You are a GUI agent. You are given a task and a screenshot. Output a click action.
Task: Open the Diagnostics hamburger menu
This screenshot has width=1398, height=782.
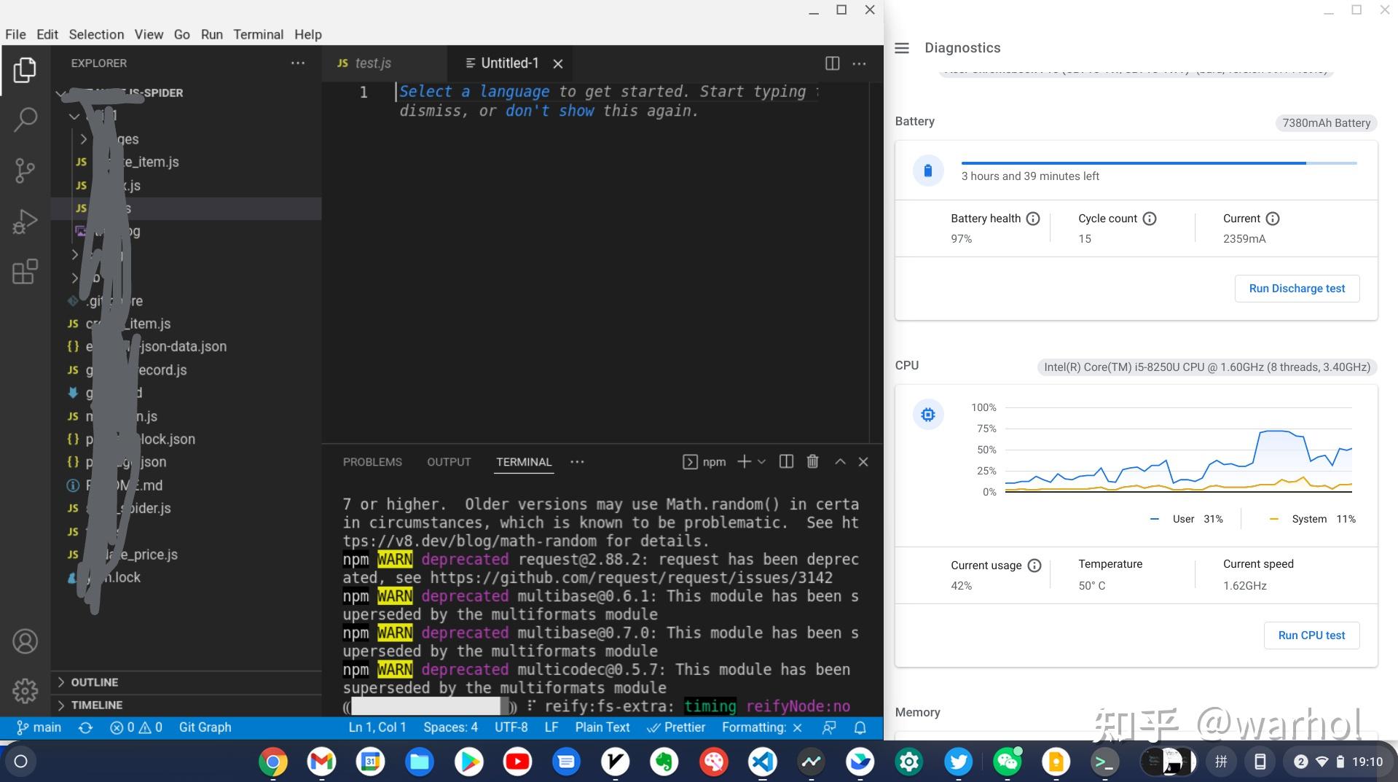[x=902, y=48]
